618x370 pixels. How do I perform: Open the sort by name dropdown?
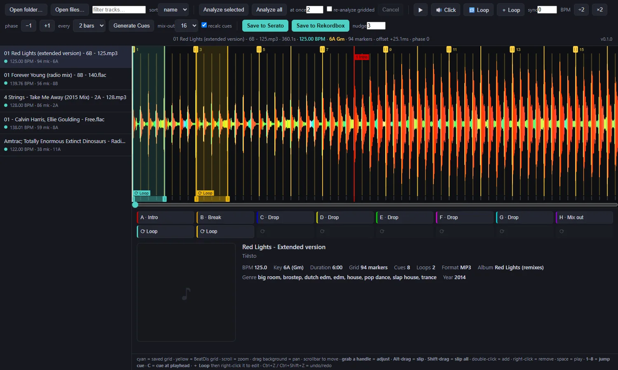pos(173,9)
